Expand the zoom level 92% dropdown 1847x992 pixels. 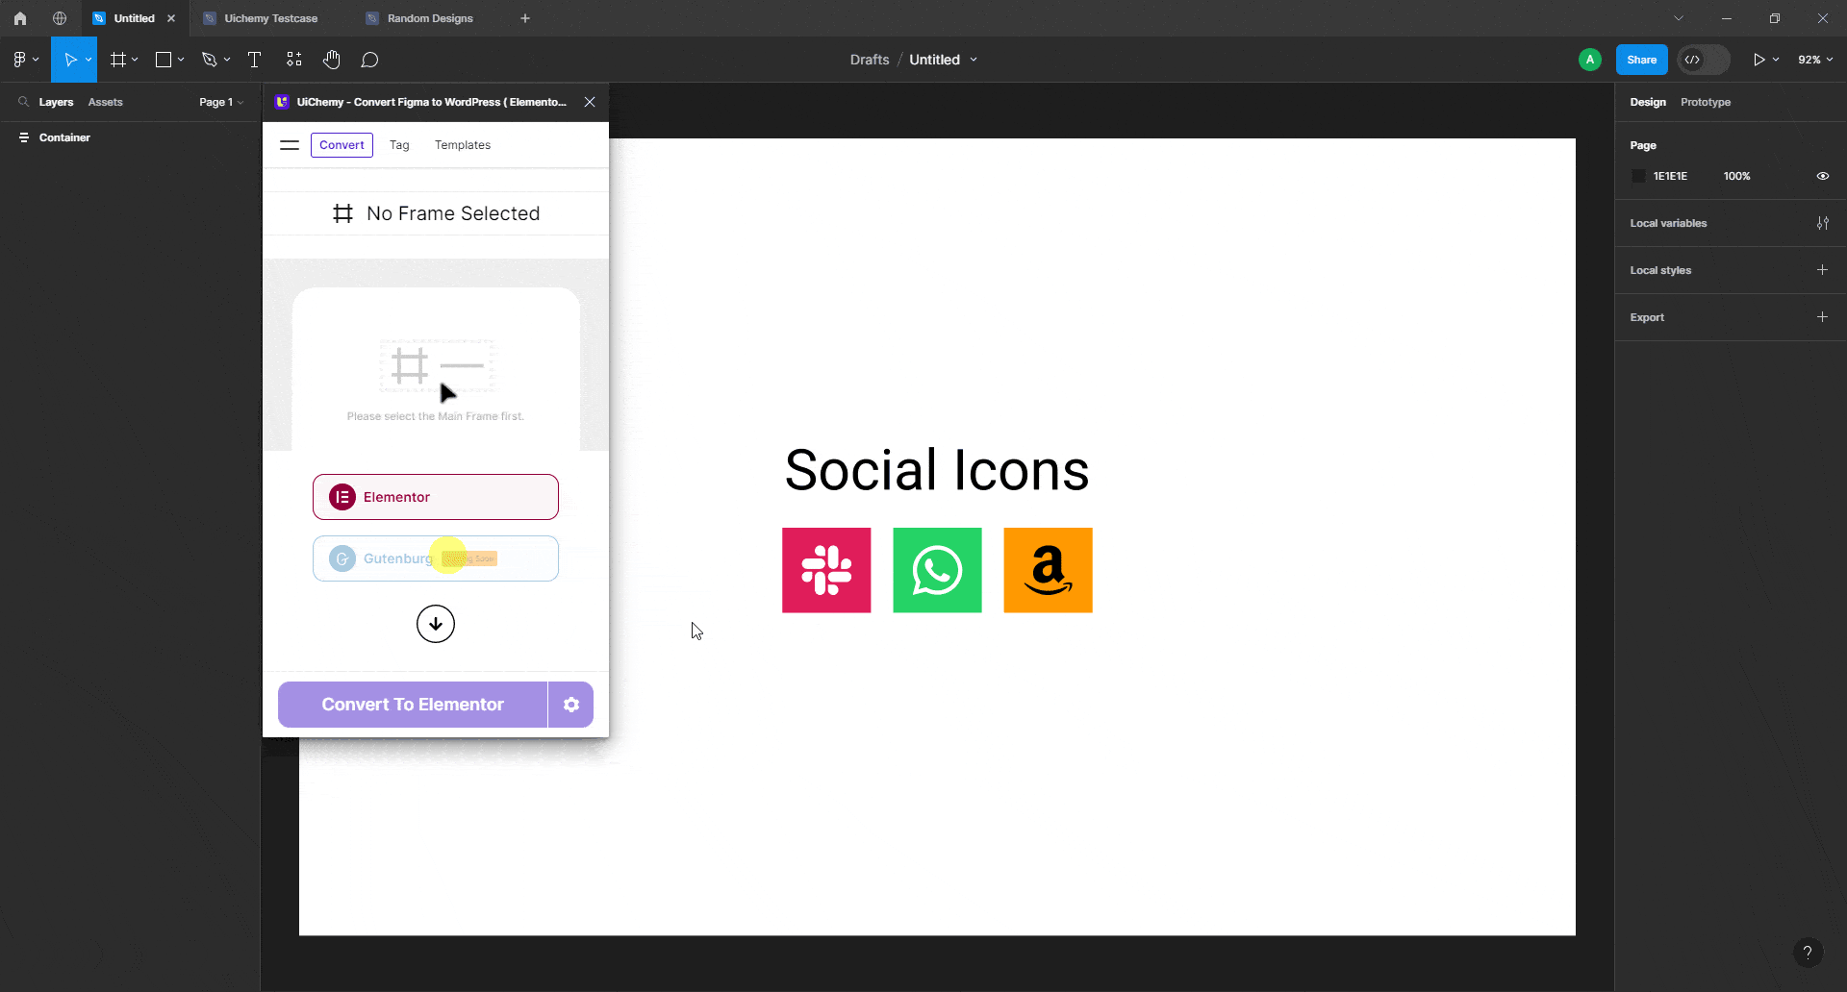click(1815, 60)
